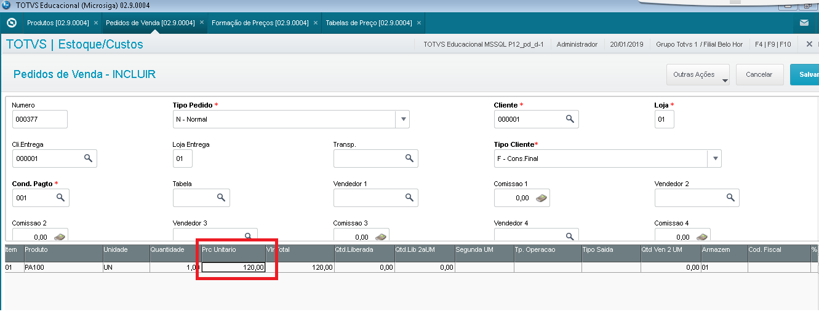Open Tabela lookup magnifier icon
This screenshot has height=317, width=819.
[x=221, y=198]
